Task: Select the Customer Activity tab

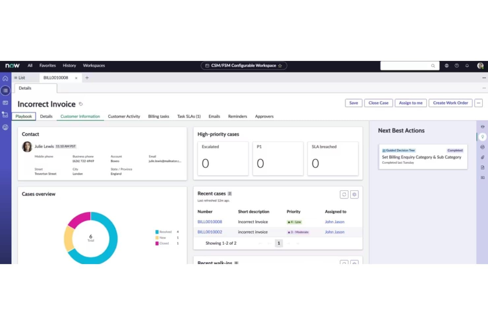Action: [124, 116]
